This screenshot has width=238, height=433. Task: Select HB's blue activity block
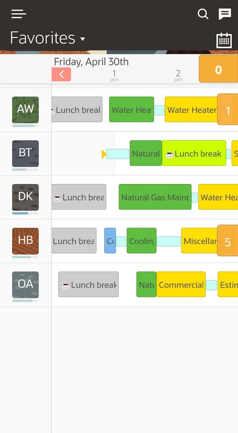tap(110, 240)
